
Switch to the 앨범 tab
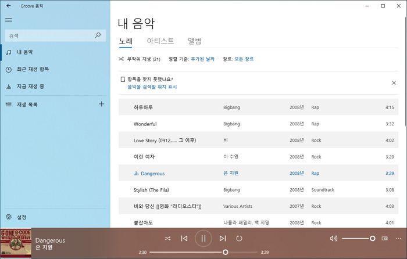click(194, 41)
